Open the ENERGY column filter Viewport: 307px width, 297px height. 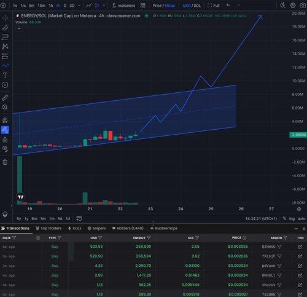point(149,238)
